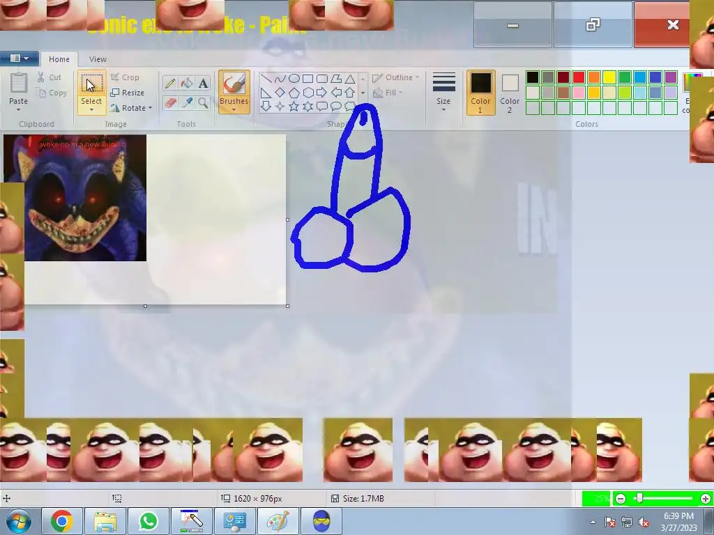Select the Eraser tool
The image size is (714, 535).
170,103
